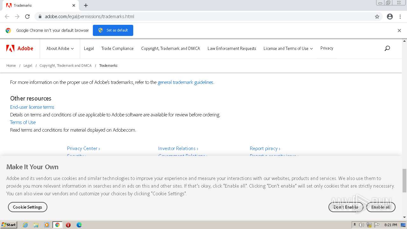
Task: Open the Opera icon in the taskbar
Action: 68,225
